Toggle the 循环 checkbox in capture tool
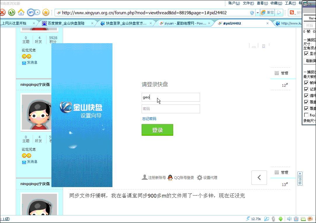 [306, 95]
